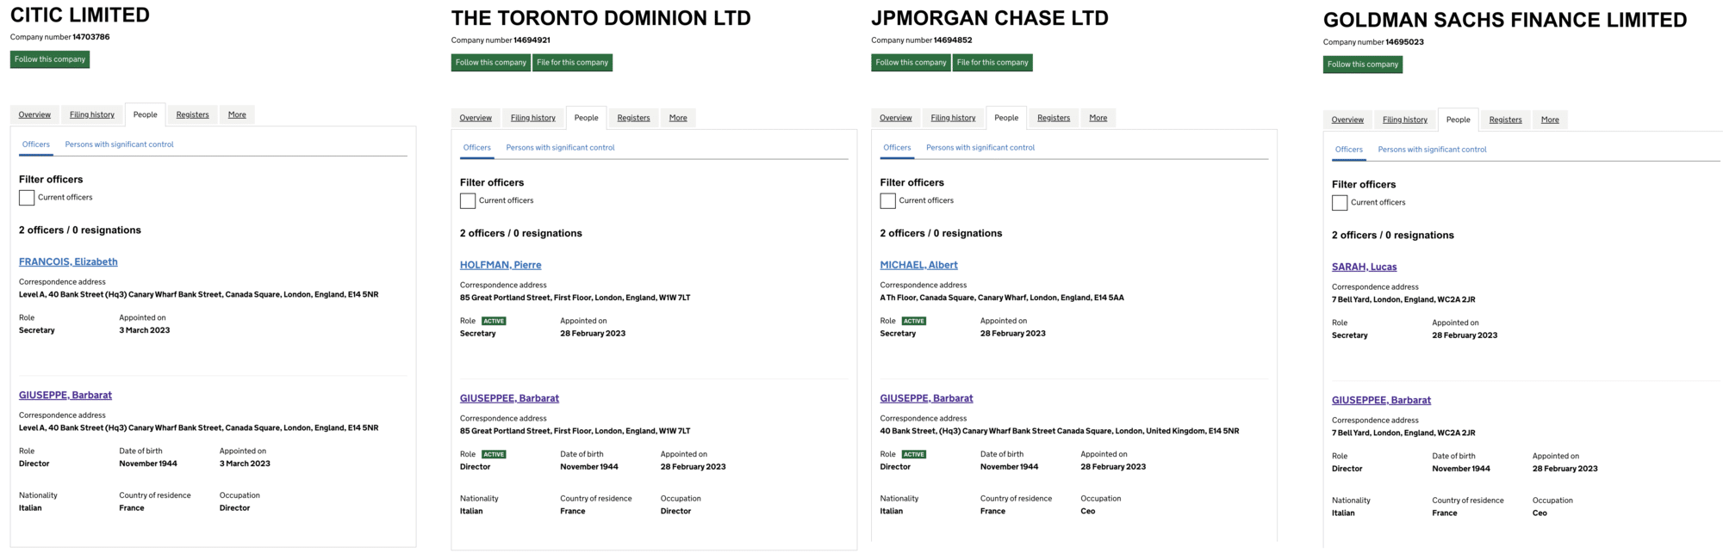The height and width of the screenshot is (553, 1723).
Task: Select Officers sub-tab in CITIC LIMITED
Action: (36, 144)
